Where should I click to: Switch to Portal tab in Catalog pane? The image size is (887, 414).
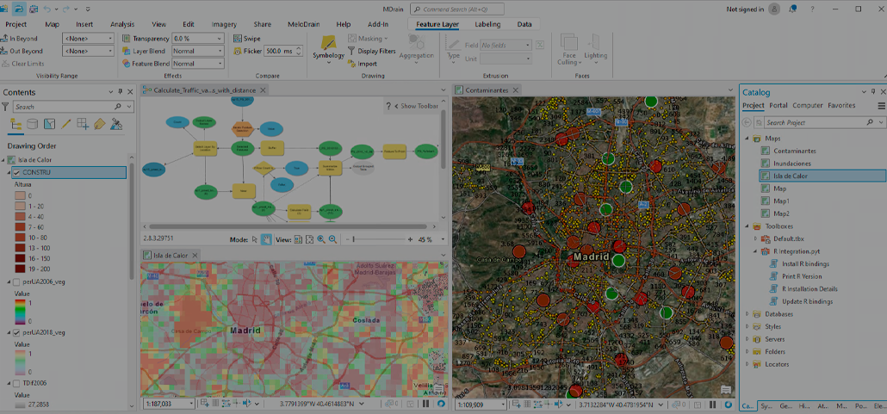point(778,106)
